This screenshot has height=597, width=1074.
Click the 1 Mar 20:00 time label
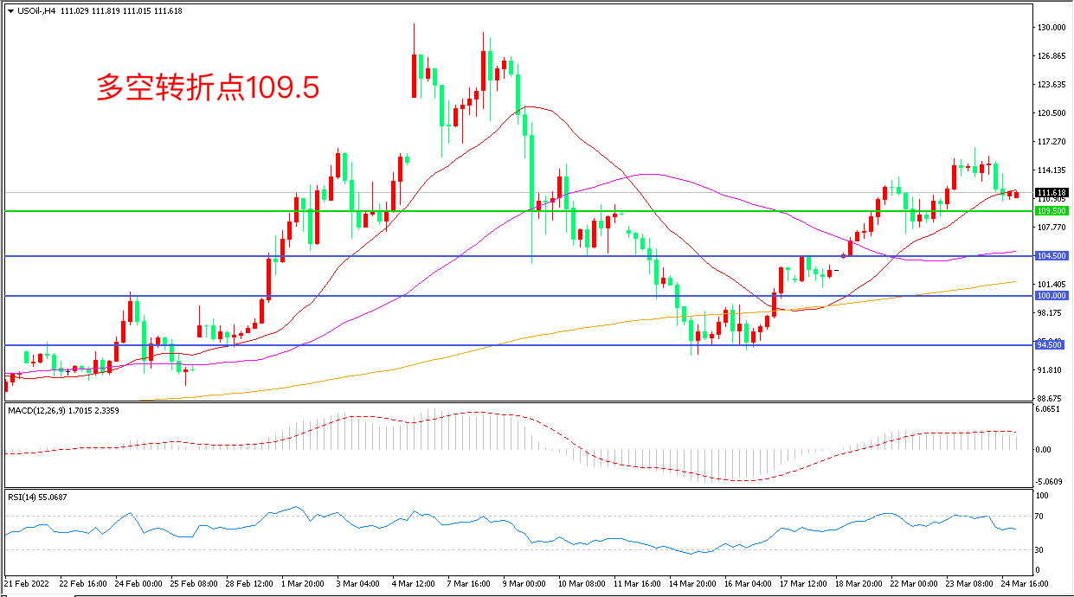(x=303, y=584)
